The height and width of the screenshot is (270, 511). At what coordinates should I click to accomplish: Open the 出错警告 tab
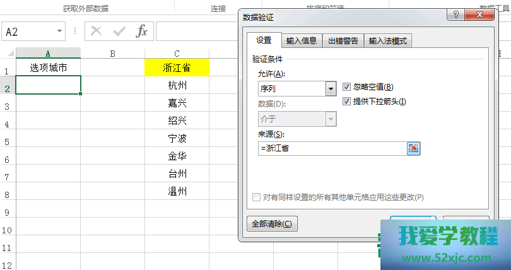coord(343,41)
